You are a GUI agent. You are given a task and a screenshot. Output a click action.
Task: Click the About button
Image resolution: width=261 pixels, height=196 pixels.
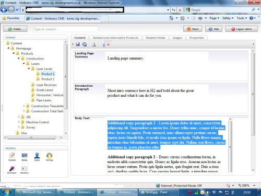pos(193,29)
